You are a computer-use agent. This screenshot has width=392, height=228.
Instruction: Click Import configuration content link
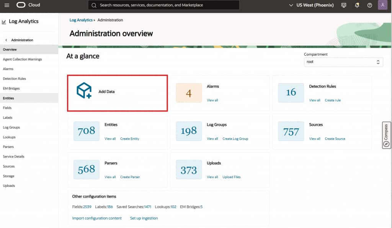tap(97, 218)
